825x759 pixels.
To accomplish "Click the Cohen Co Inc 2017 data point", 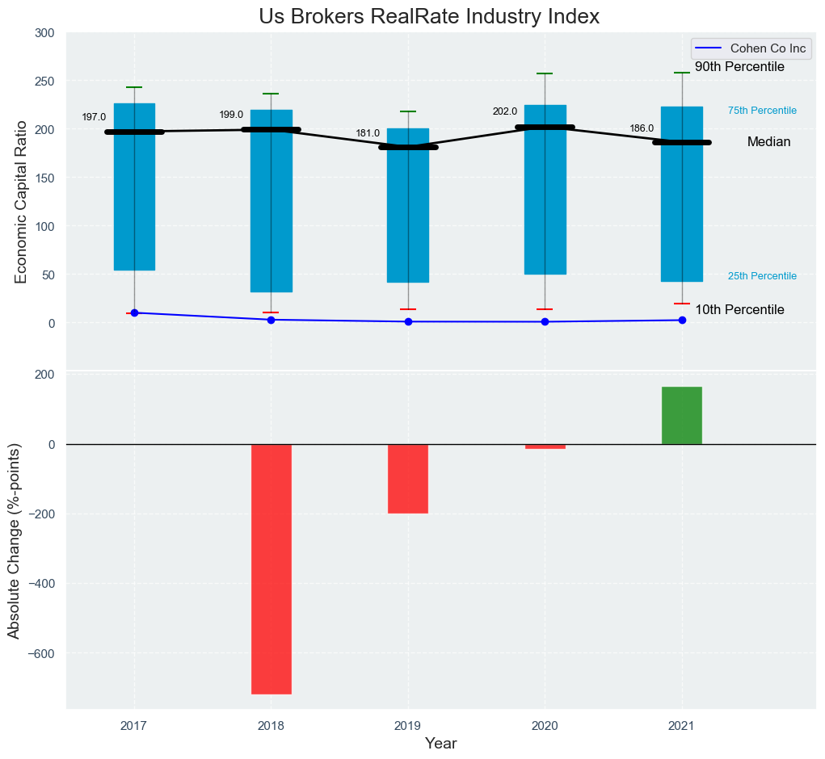I will click(134, 312).
